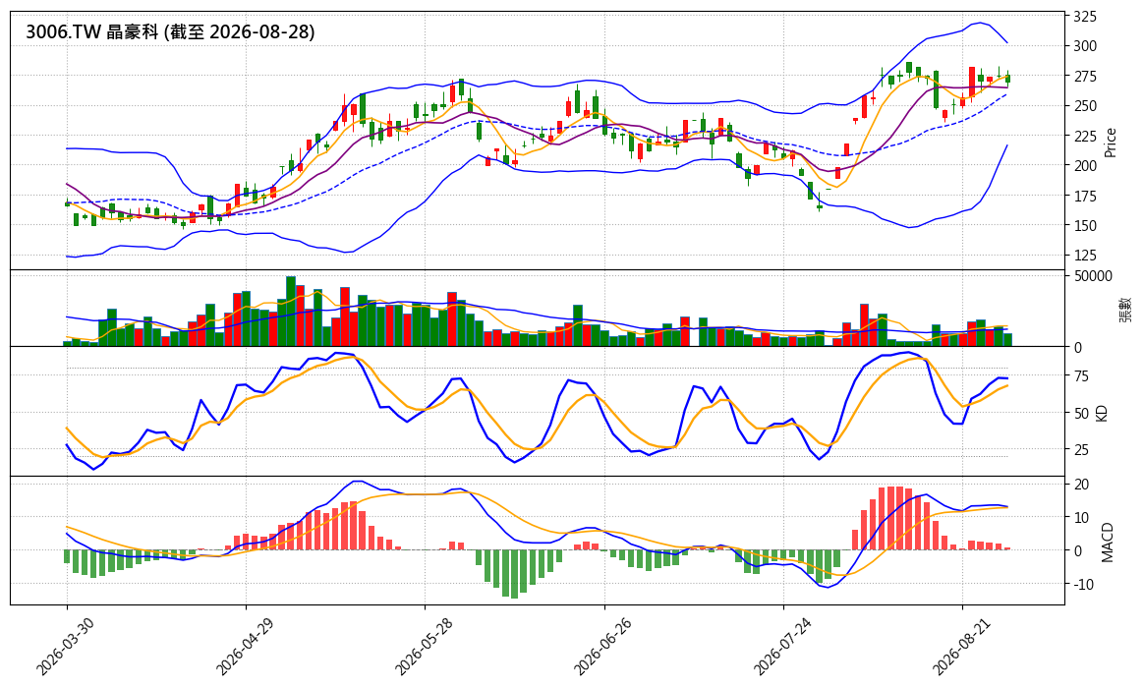Image resolution: width=1143 pixels, height=688 pixels.
Task: Select the 200 tick on the Price axis
Action: (1085, 165)
